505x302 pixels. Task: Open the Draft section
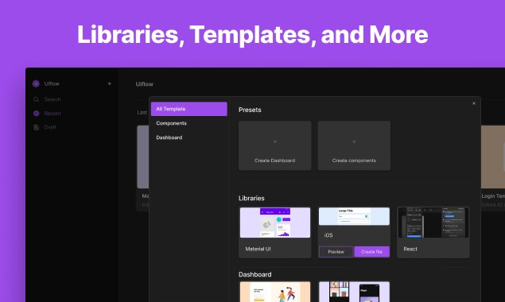[x=50, y=127]
